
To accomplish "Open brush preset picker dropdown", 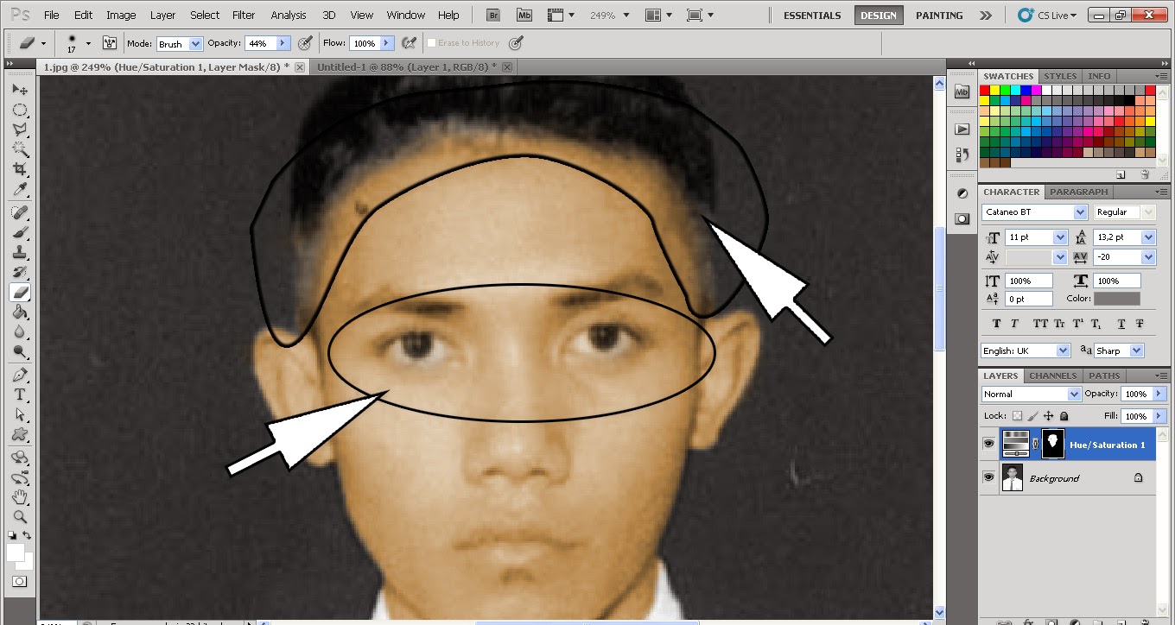I will click(88, 43).
